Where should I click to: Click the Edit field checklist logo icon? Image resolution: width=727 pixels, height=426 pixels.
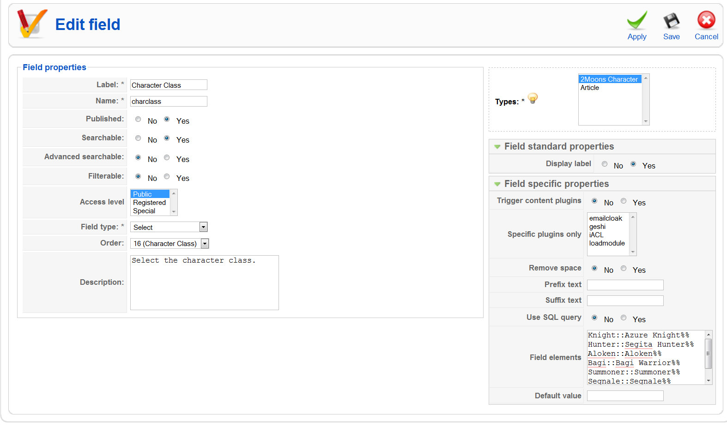(x=31, y=24)
